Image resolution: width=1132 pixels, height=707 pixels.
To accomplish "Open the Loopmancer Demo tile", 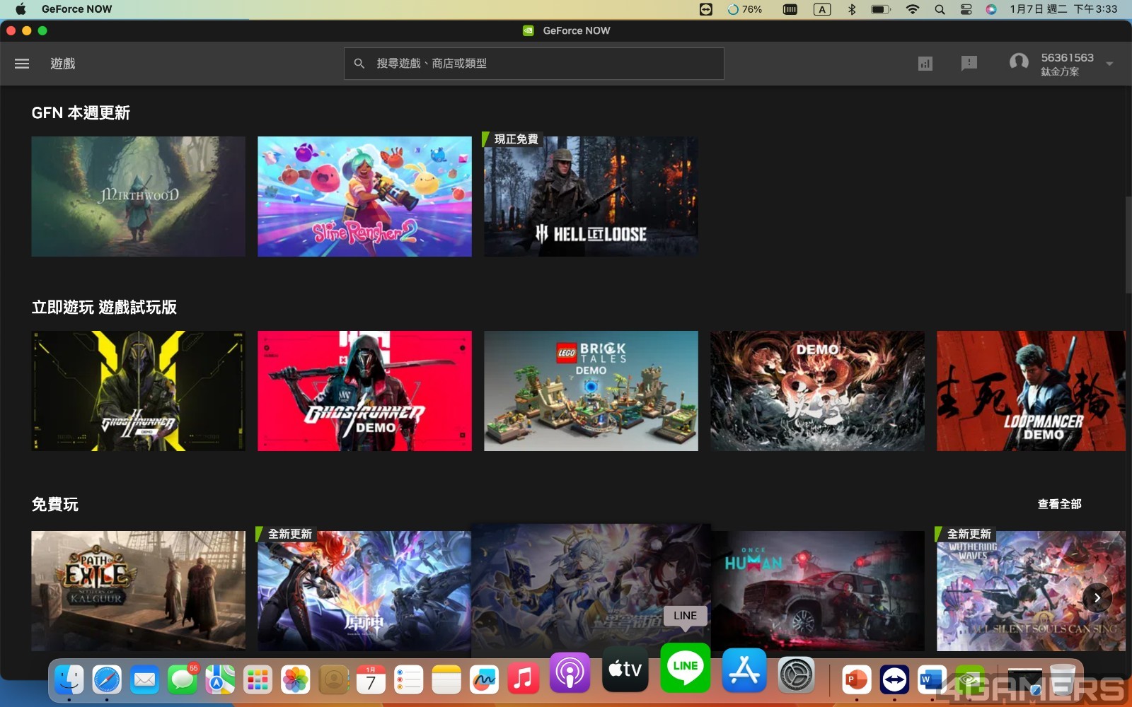I will click(x=1031, y=391).
